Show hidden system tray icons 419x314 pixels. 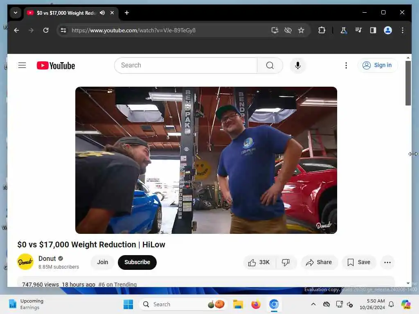click(x=313, y=304)
